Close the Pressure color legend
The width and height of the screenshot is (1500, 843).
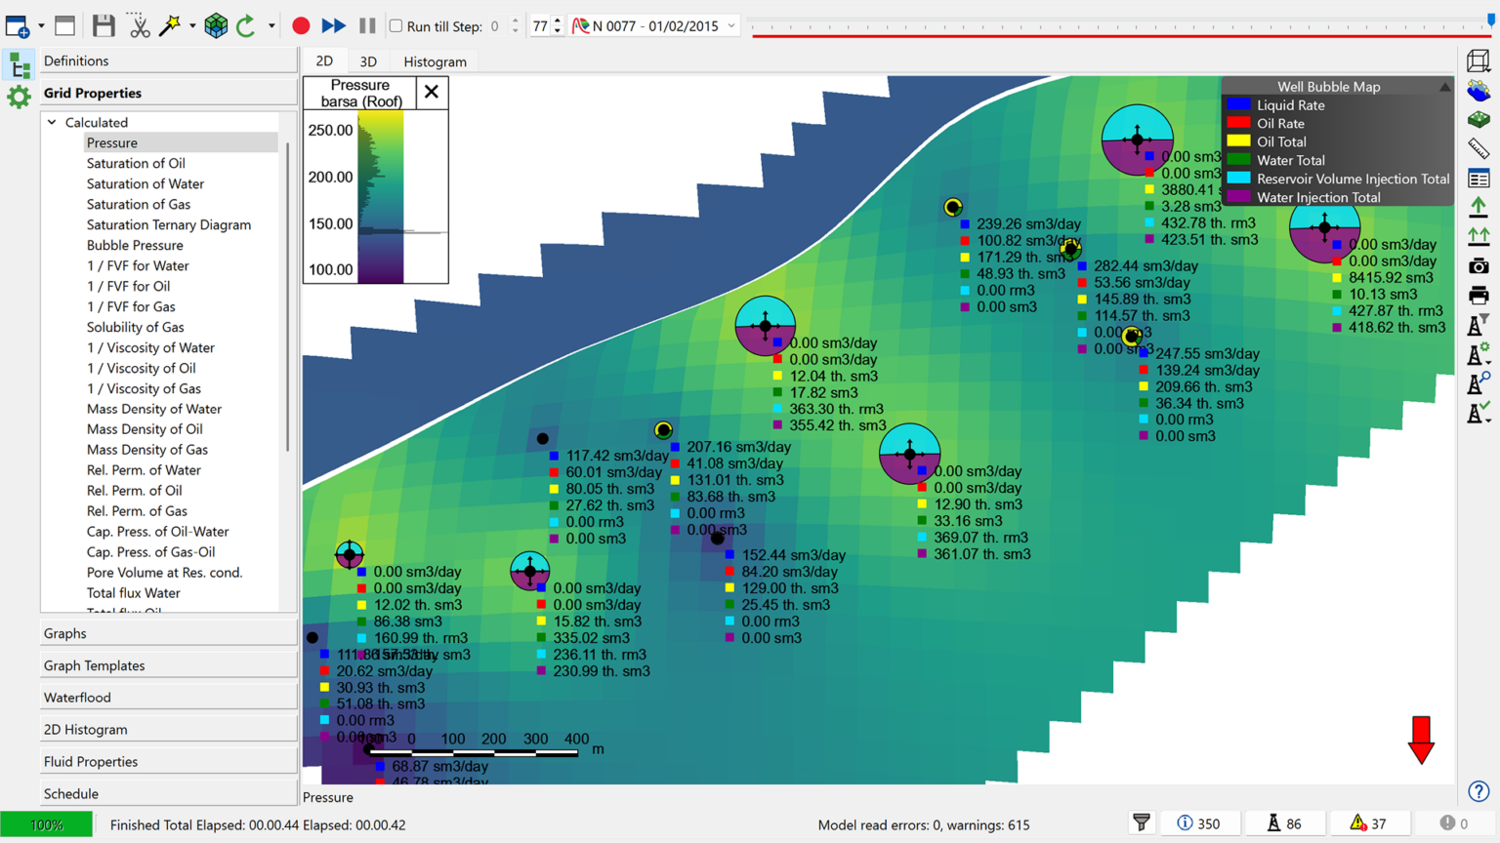431,93
